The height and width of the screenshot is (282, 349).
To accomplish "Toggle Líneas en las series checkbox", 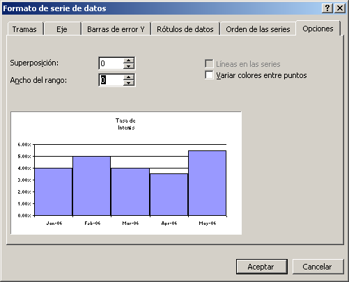I will point(209,63).
